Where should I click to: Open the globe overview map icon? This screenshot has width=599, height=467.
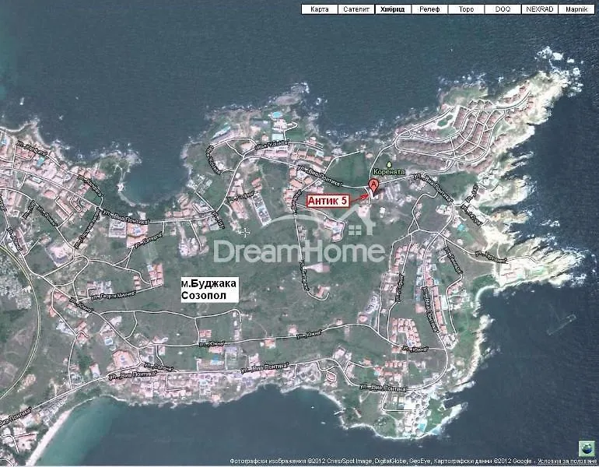(x=587, y=448)
